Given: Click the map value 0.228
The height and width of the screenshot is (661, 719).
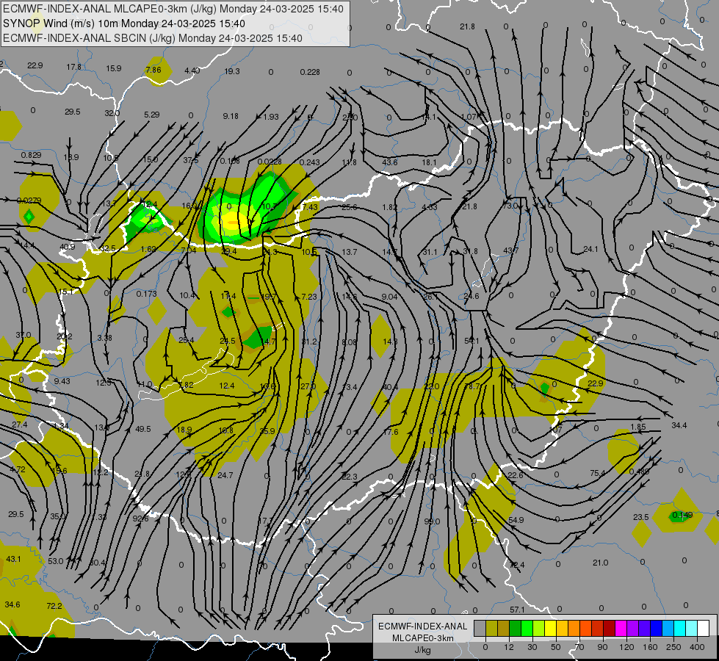Looking at the screenshot, I should click(310, 72).
